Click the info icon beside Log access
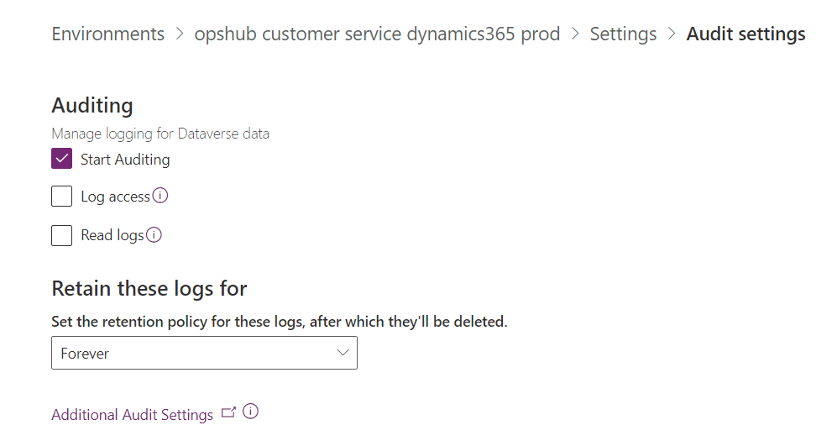 pos(160,197)
